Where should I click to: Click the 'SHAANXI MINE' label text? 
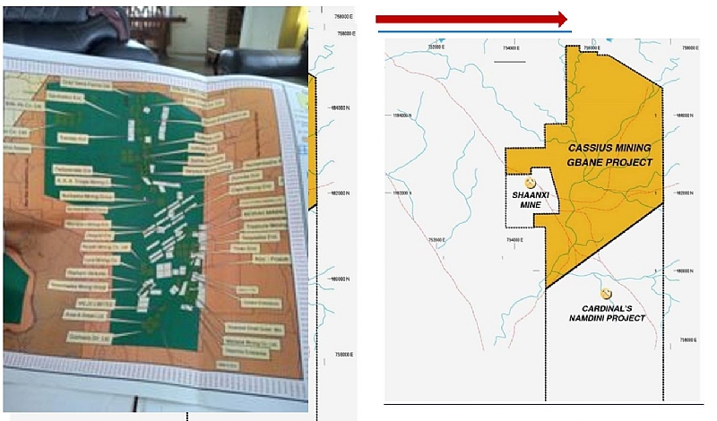(531, 200)
